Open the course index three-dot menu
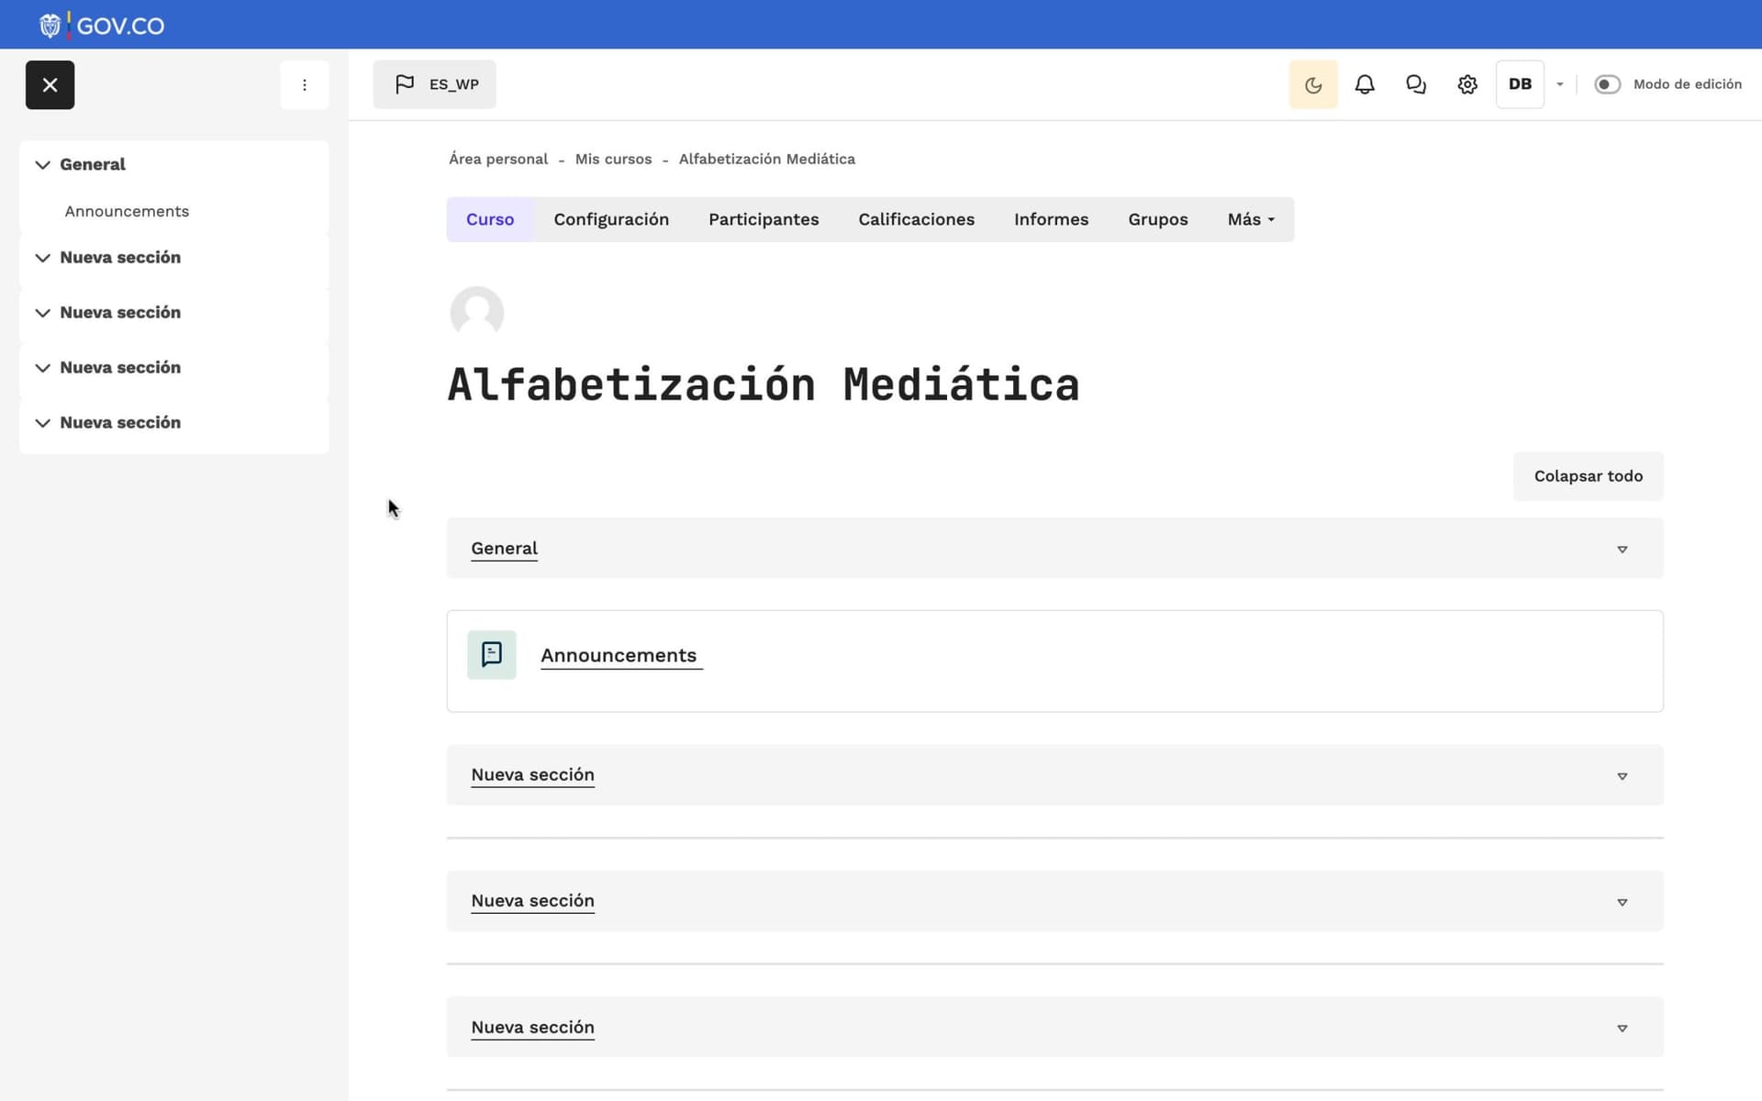1762x1101 pixels. click(304, 84)
